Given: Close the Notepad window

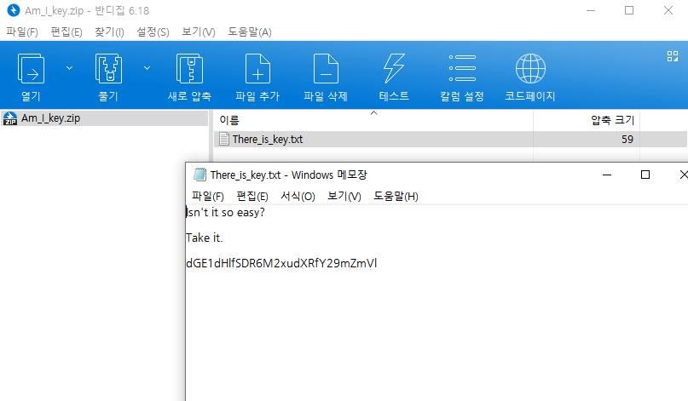Looking at the screenshot, I should coord(683,175).
